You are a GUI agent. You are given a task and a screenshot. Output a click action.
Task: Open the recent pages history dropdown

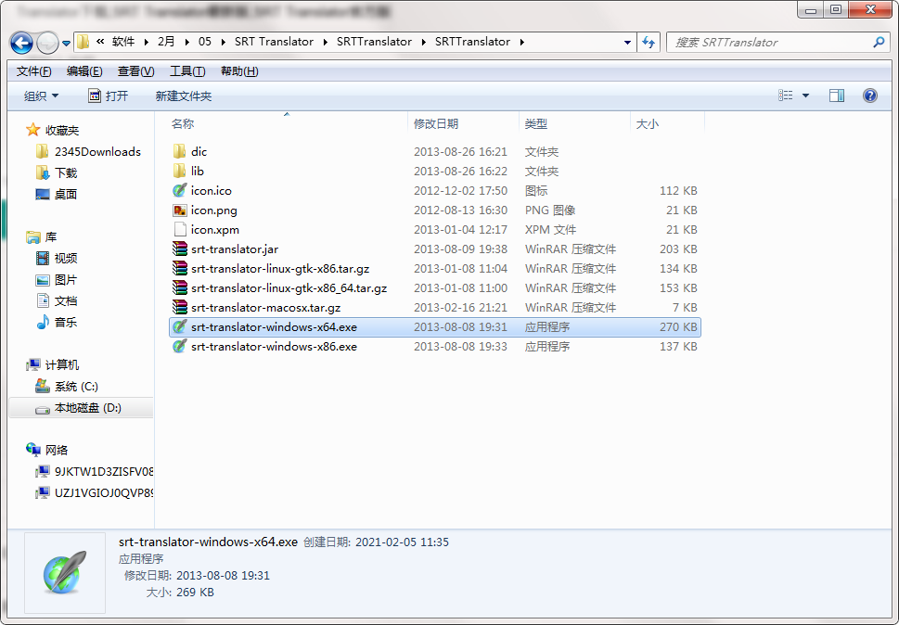[66, 43]
